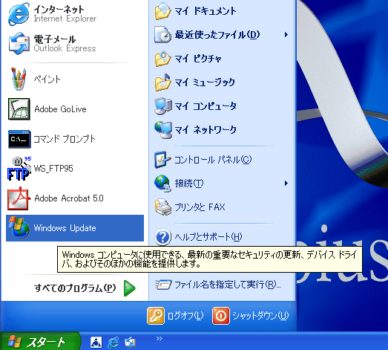Open the Printers and FAX (プリンタと FAX) icon
Image resolution: width=388 pixels, height=350 pixels.
click(x=162, y=207)
